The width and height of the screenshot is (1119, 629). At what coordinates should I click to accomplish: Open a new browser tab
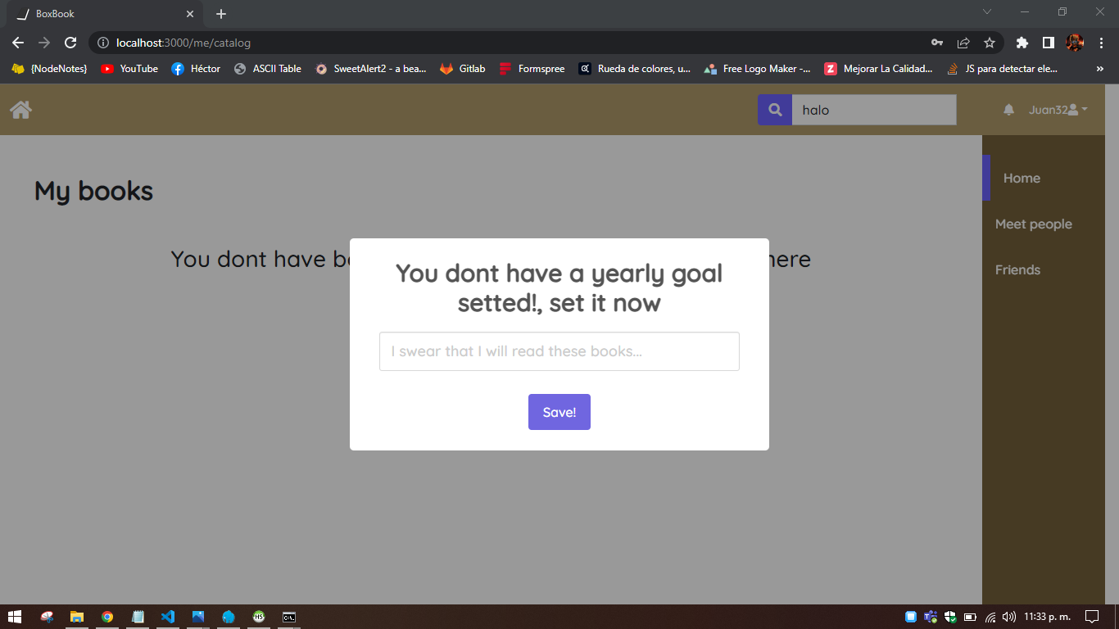click(221, 14)
